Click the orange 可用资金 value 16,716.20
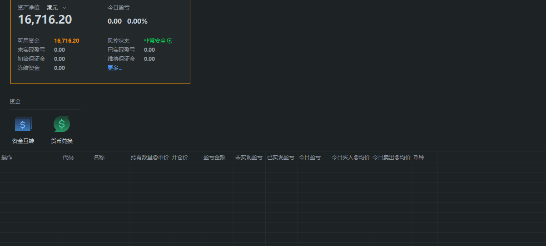Image resolution: width=546 pixels, height=246 pixels. 67,41
